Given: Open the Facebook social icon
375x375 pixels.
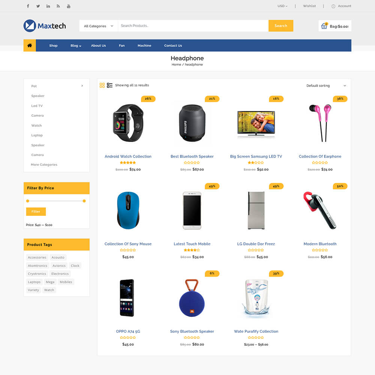Looking at the screenshot, I should click(28, 6).
